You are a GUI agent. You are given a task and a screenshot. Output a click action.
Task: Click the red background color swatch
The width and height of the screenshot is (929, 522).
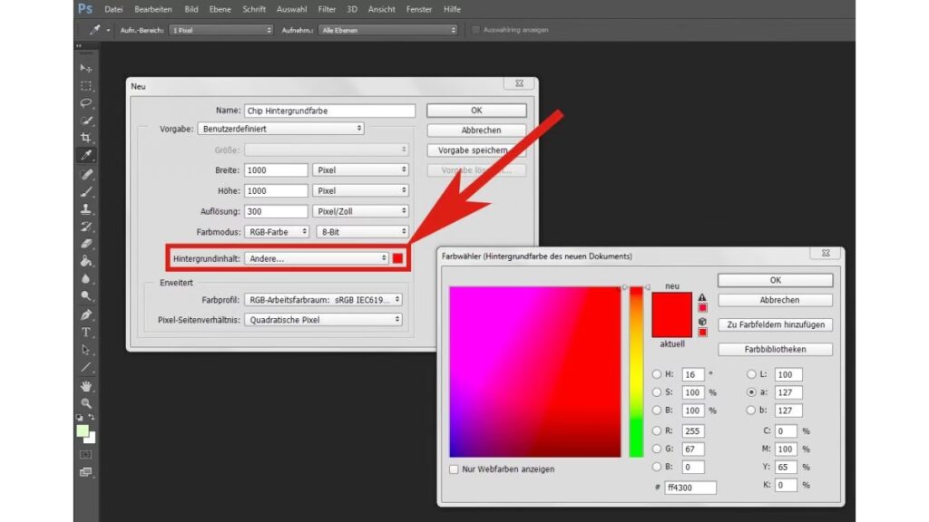click(x=397, y=258)
